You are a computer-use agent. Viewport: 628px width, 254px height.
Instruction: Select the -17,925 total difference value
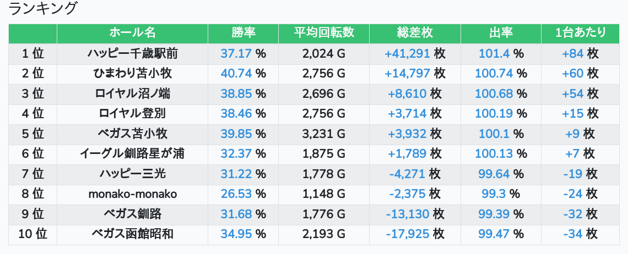[407, 234]
